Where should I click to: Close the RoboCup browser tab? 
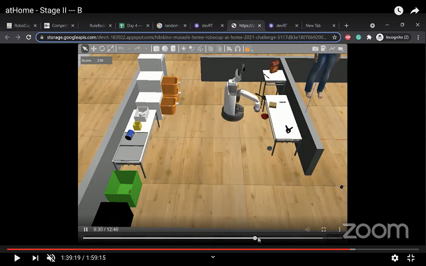pyautogui.click(x=35, y=25)
